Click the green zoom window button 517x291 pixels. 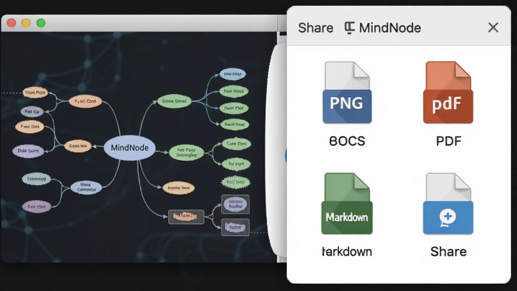[x=41, y=23]
